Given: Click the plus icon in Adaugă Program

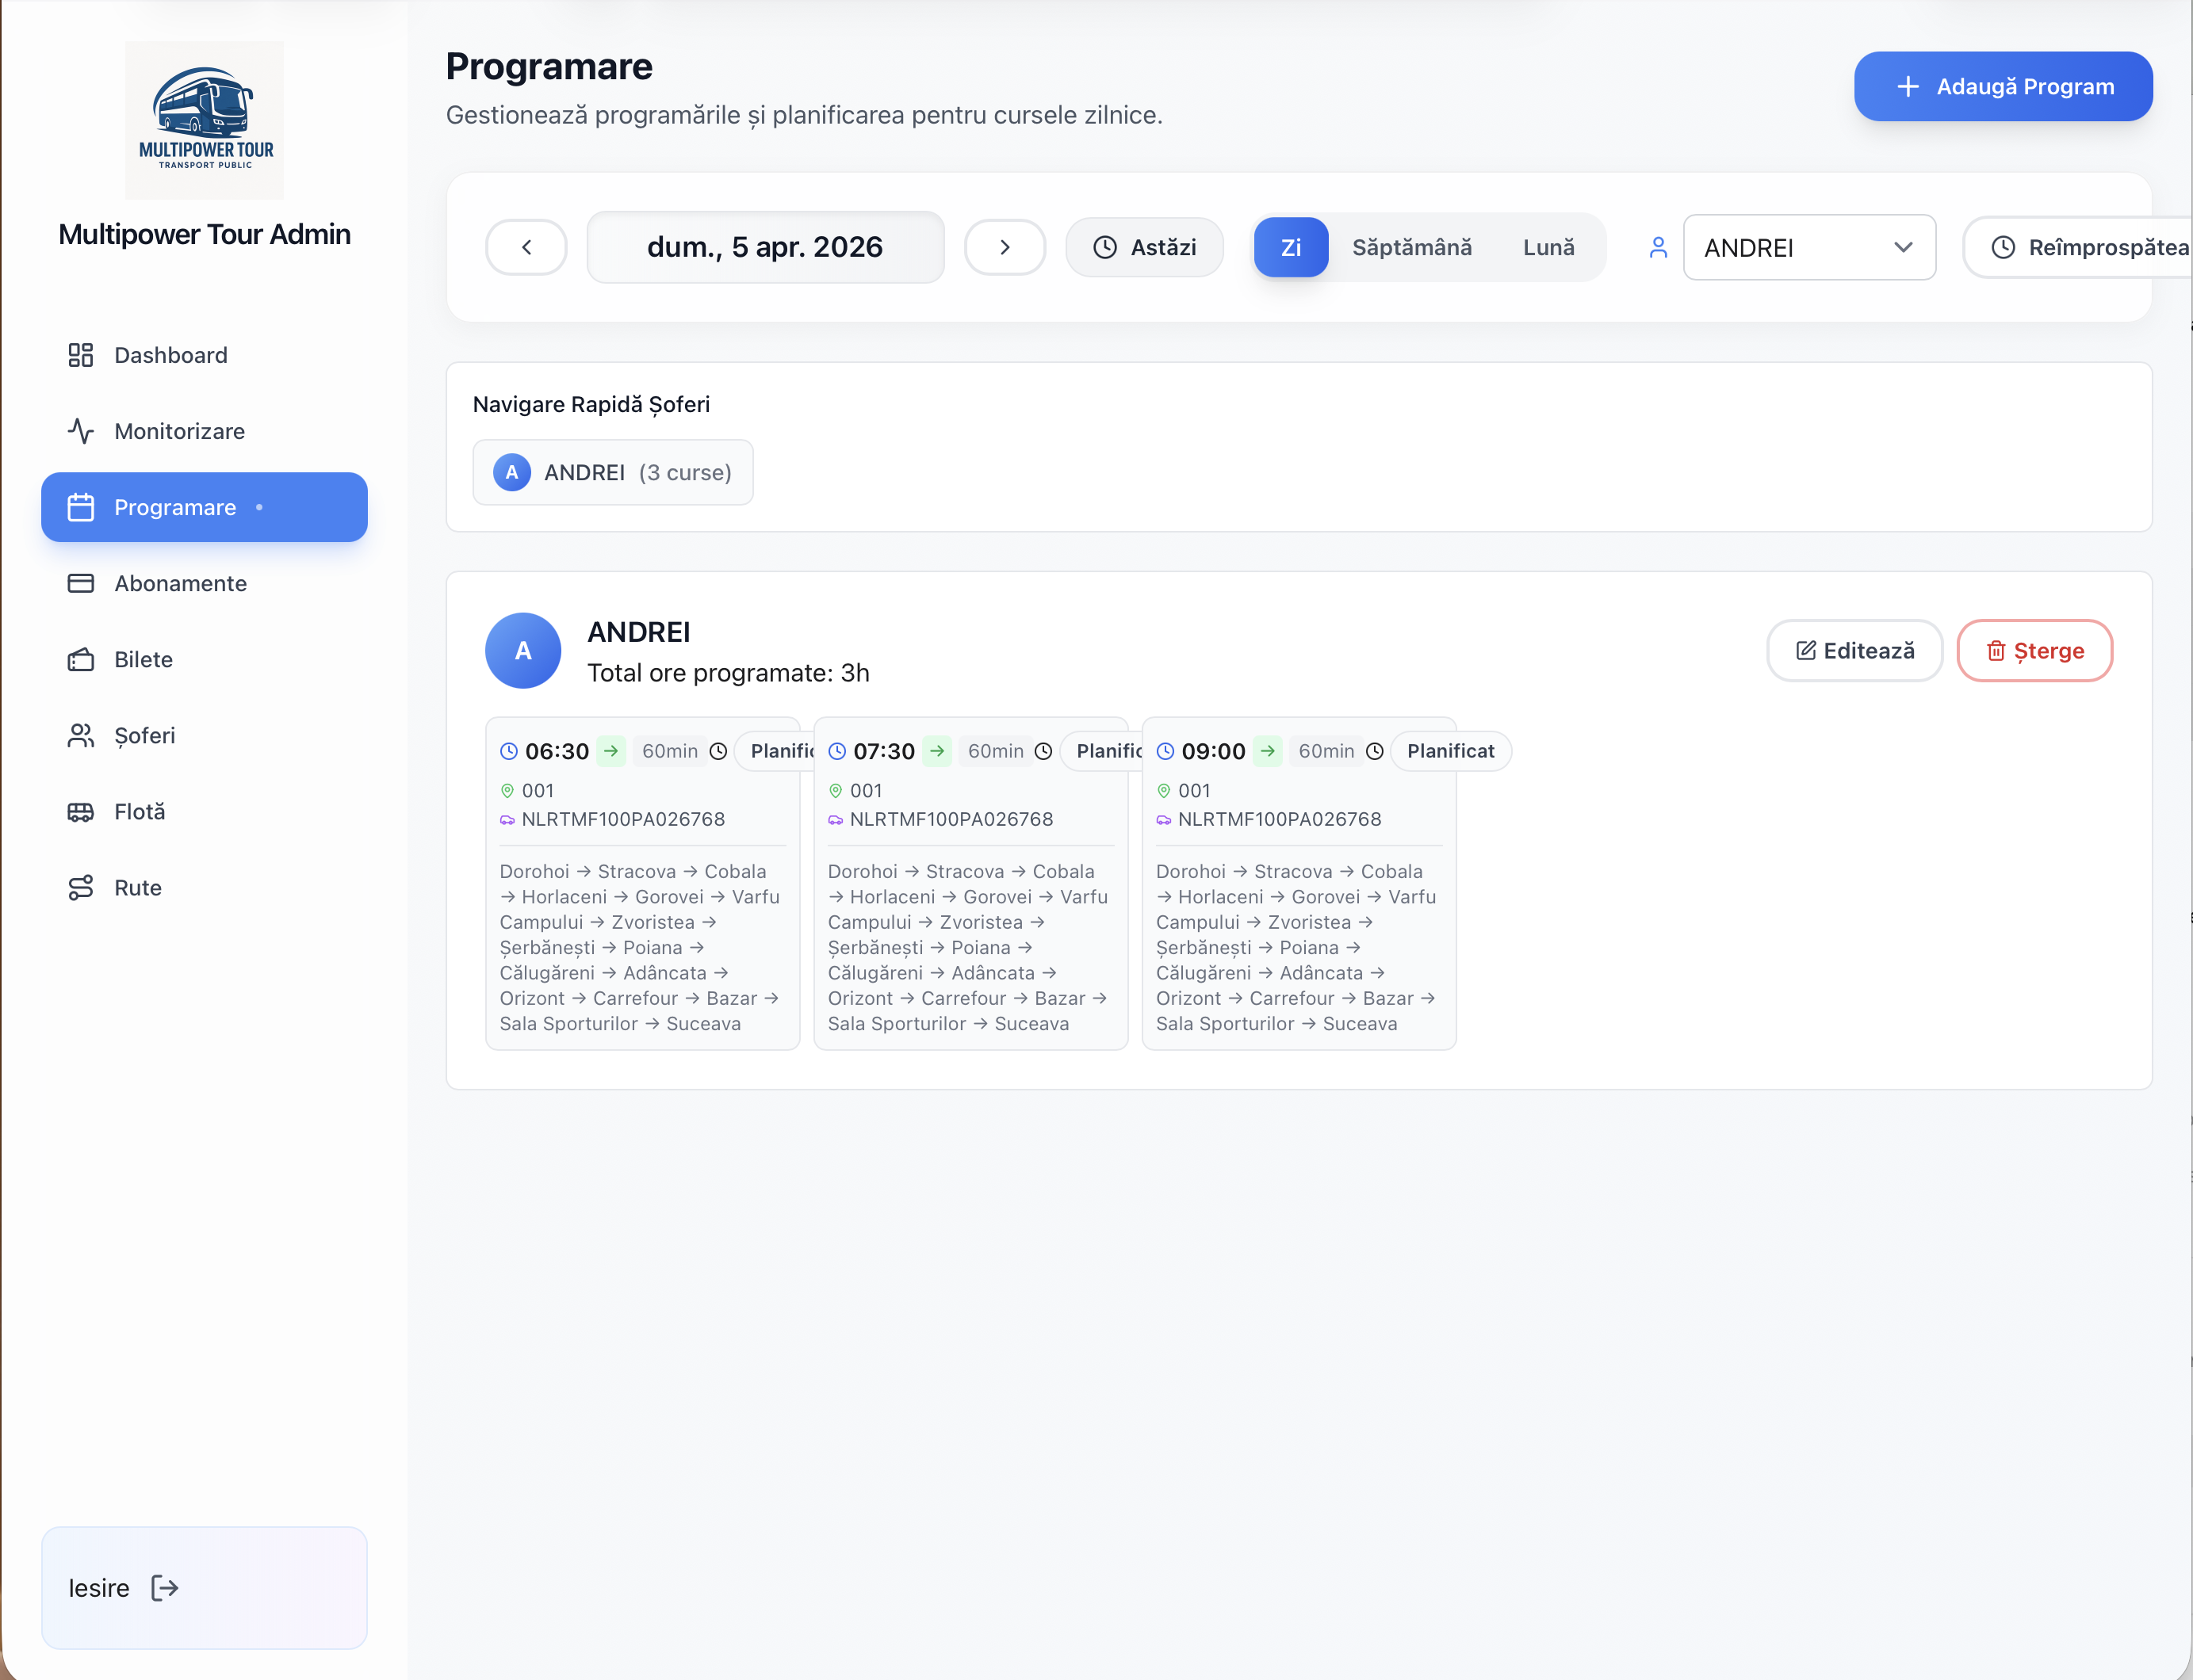Looking at the screenshot, I should pos(1908,86).
